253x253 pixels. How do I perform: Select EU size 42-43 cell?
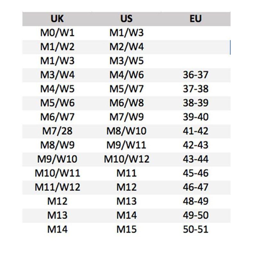coord(195,145)
